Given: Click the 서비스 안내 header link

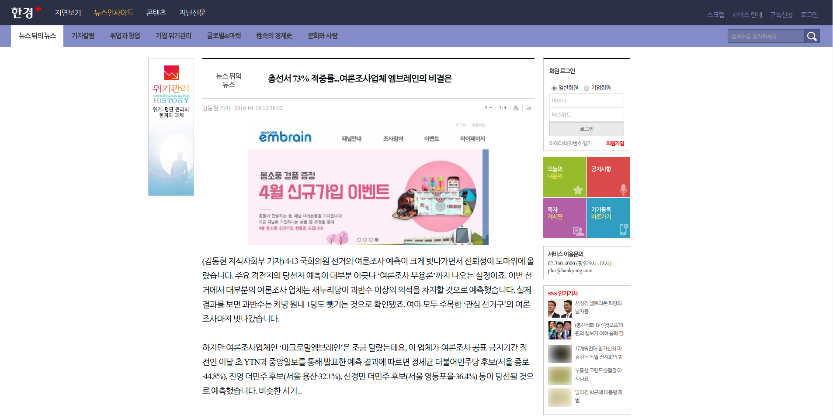Looking at the screenshot, I should coord(747,15).
